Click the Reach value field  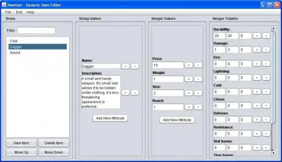(168, 107)
